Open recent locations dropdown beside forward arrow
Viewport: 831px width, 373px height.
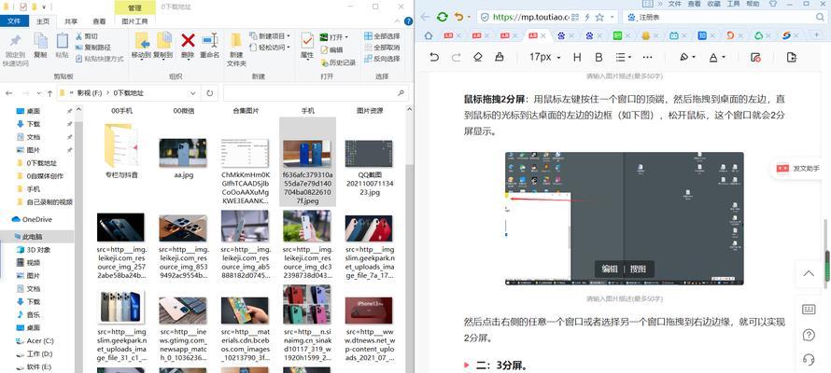pos(38,93)
